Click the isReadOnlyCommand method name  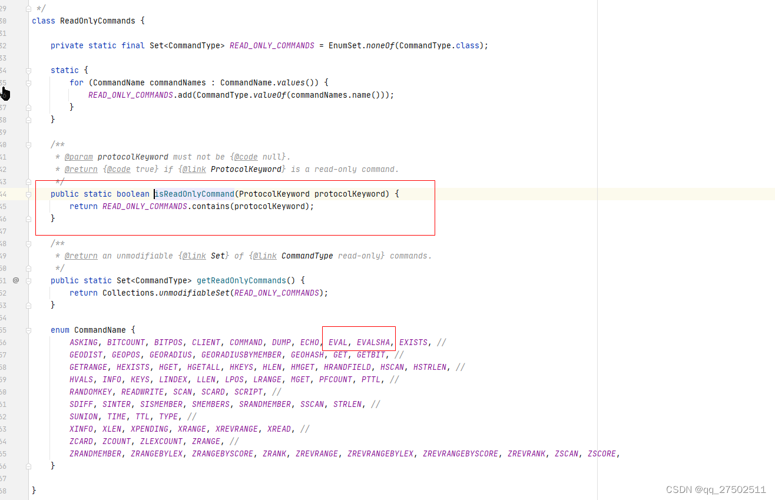[x=194, y=194]
